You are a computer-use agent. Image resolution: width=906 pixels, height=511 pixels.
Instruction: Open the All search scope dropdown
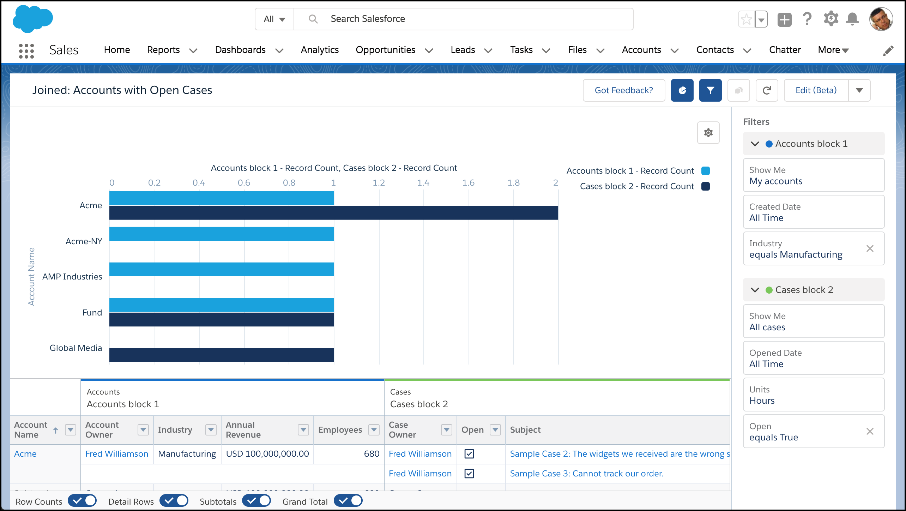tap(274, 19)
